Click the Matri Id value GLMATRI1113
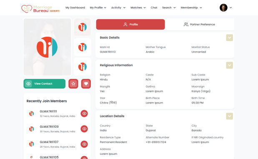Image resolution: width=258 pixels, height=159 pixels. pos(108,52)
